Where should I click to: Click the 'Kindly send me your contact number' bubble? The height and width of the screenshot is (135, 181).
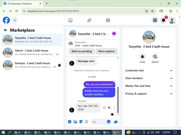pyautogui.click(x=99, y=93)
